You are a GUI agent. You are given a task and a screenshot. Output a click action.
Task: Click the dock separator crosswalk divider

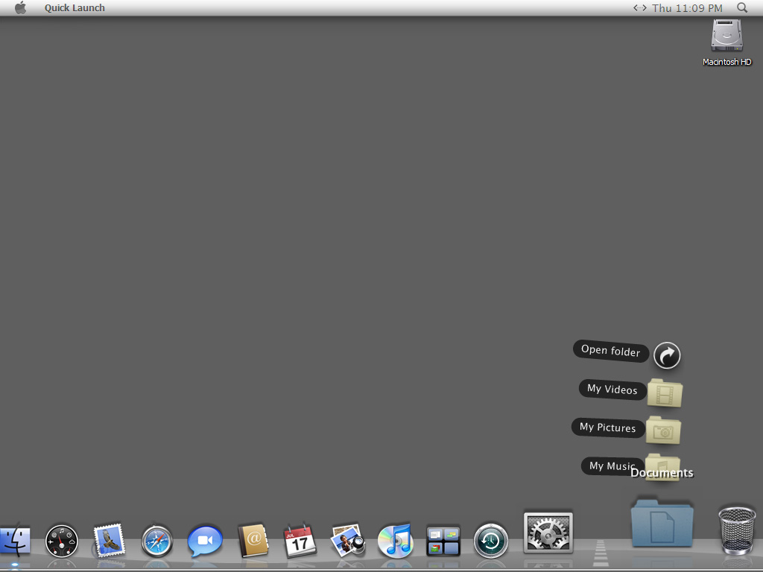(x=601, y=553)
